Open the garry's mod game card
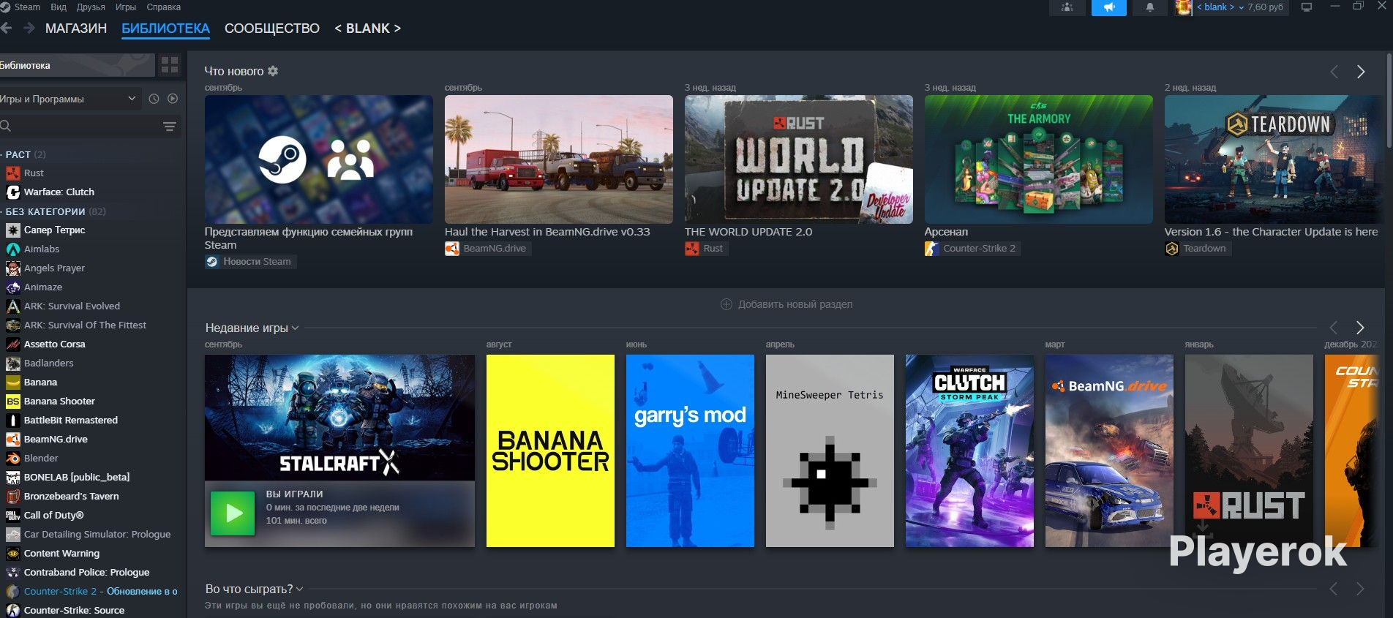Screen dimensions: 1393x618 click(690, 451)
